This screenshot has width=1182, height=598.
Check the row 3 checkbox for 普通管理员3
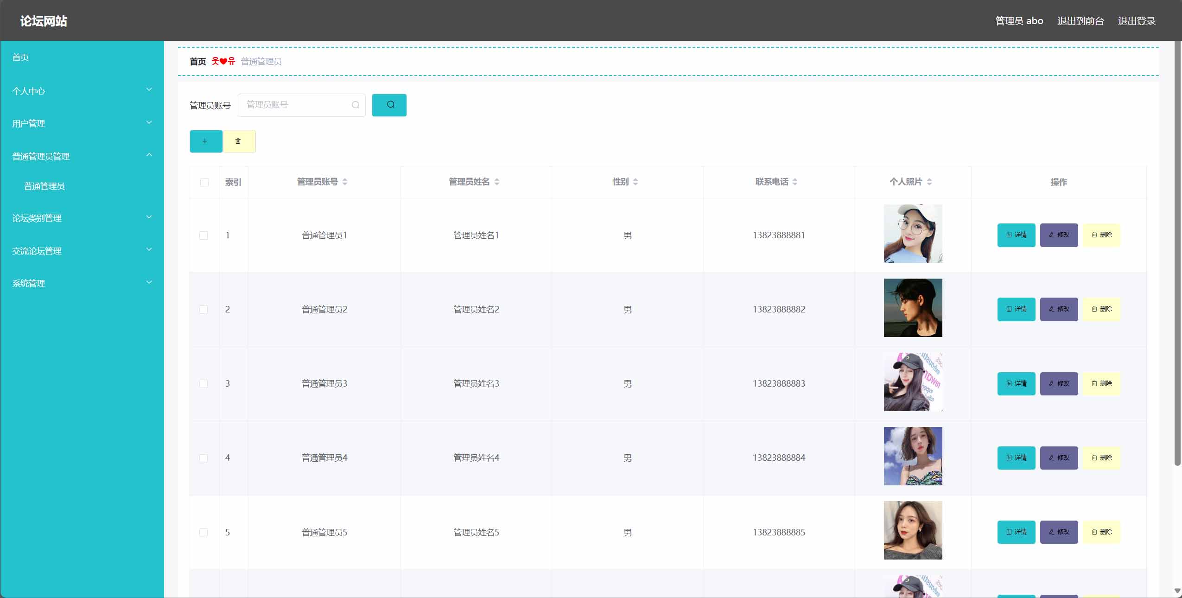(x=203, y=384)
